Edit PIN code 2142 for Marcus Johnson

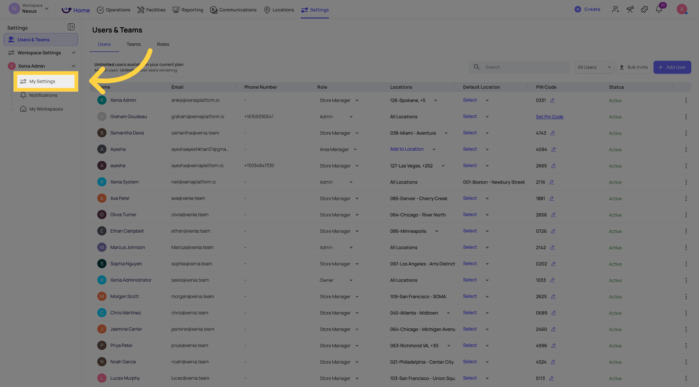point(552,248)
